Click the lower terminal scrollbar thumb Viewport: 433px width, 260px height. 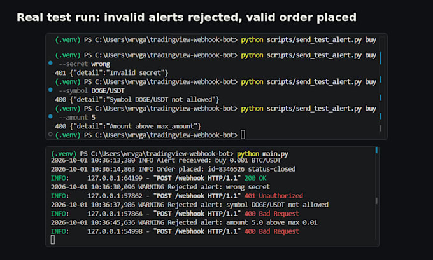click(376, 201)
